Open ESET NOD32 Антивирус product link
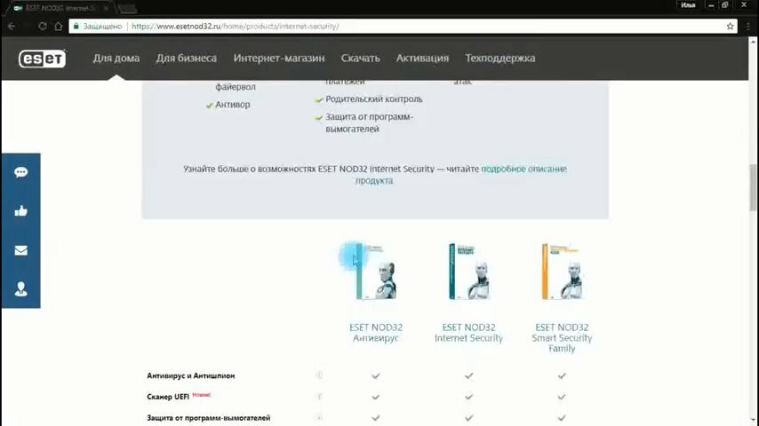The width and height of the screenshot is (759, 426). [x=376, y=333]
